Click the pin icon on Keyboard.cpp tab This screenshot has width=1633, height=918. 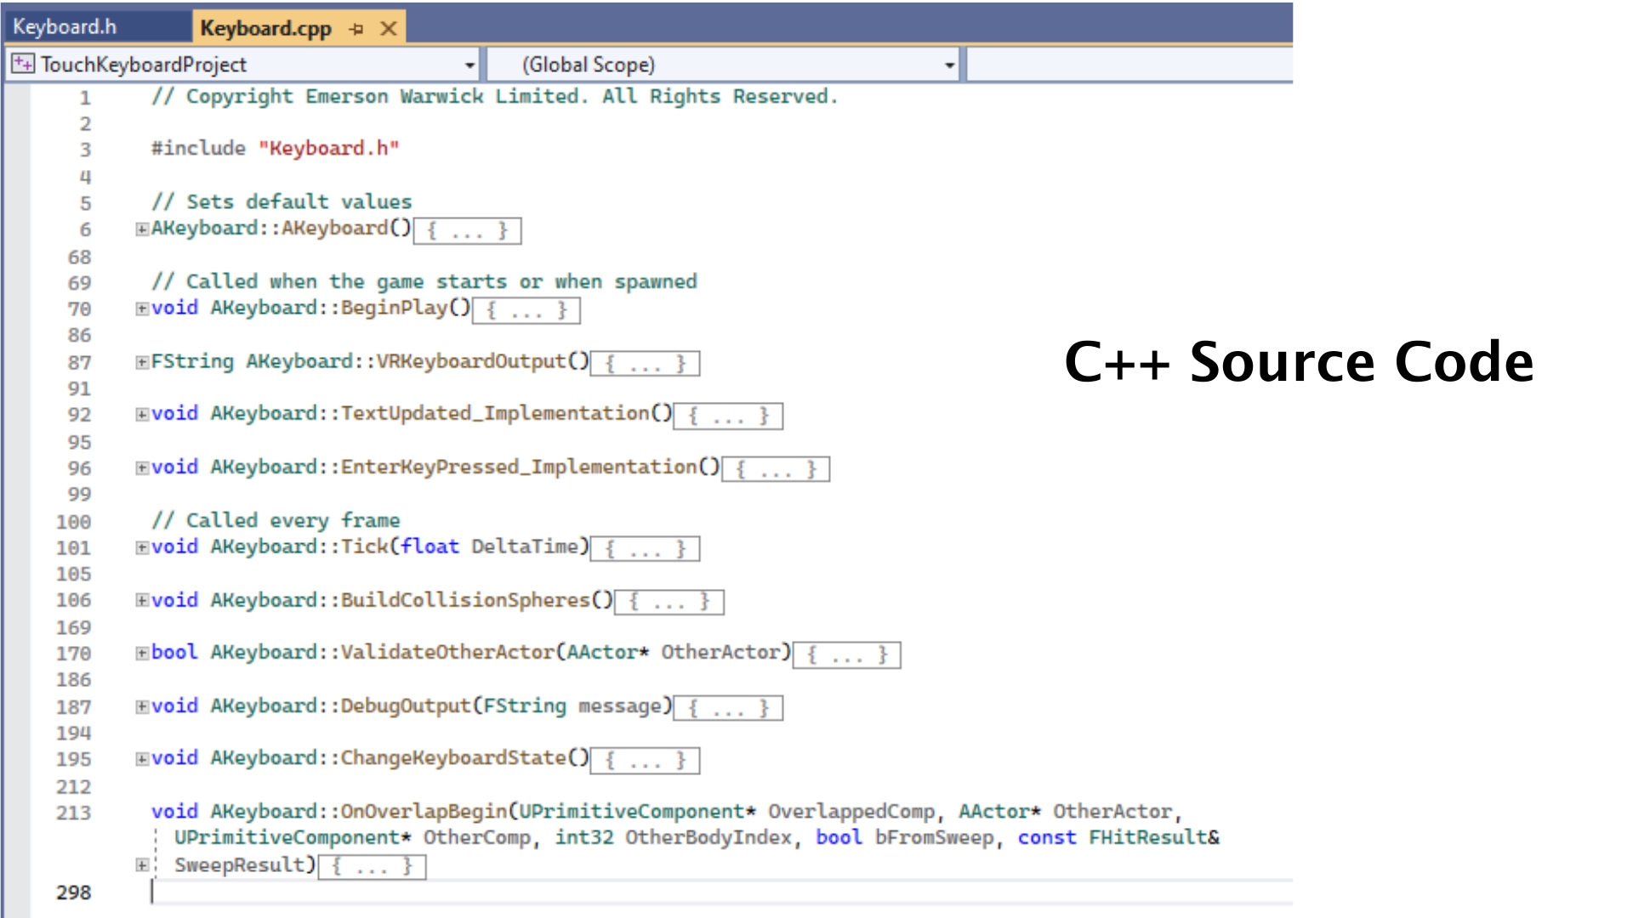click(356, 29)
